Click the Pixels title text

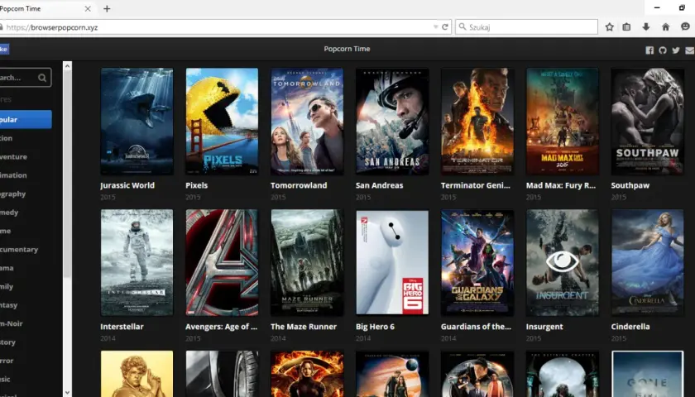[197, 185]
